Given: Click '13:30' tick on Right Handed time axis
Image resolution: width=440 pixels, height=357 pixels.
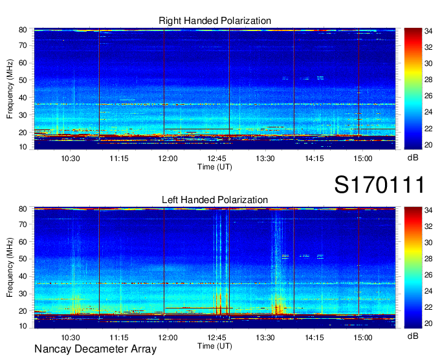Looking at the screenshot, I should click(x=265, y=158).
